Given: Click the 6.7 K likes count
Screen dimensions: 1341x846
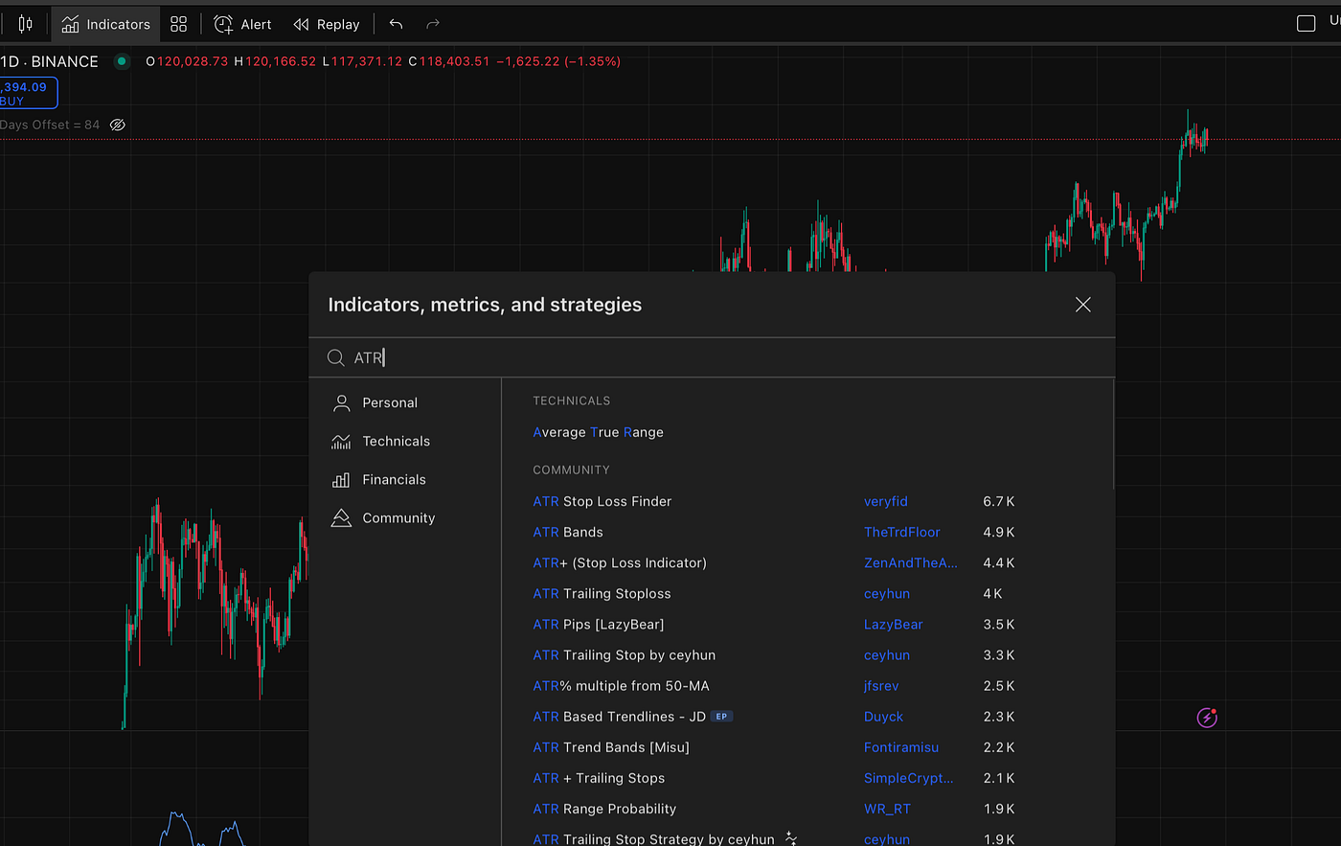Looking at the screenshot, I should [x=999, y=501].
